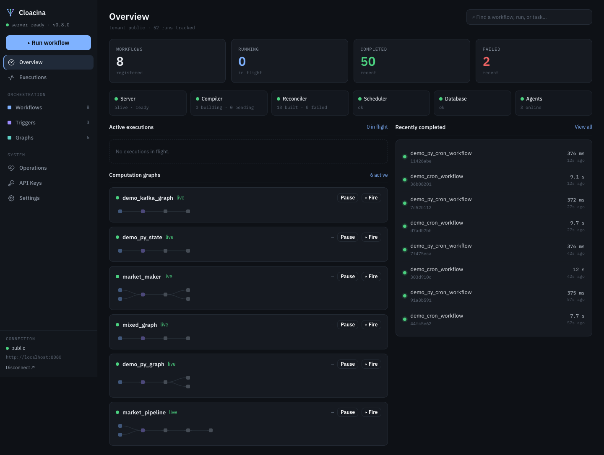Pause the market_maker graph
Viewport: 604px width, 455px height.
(348, 277)
